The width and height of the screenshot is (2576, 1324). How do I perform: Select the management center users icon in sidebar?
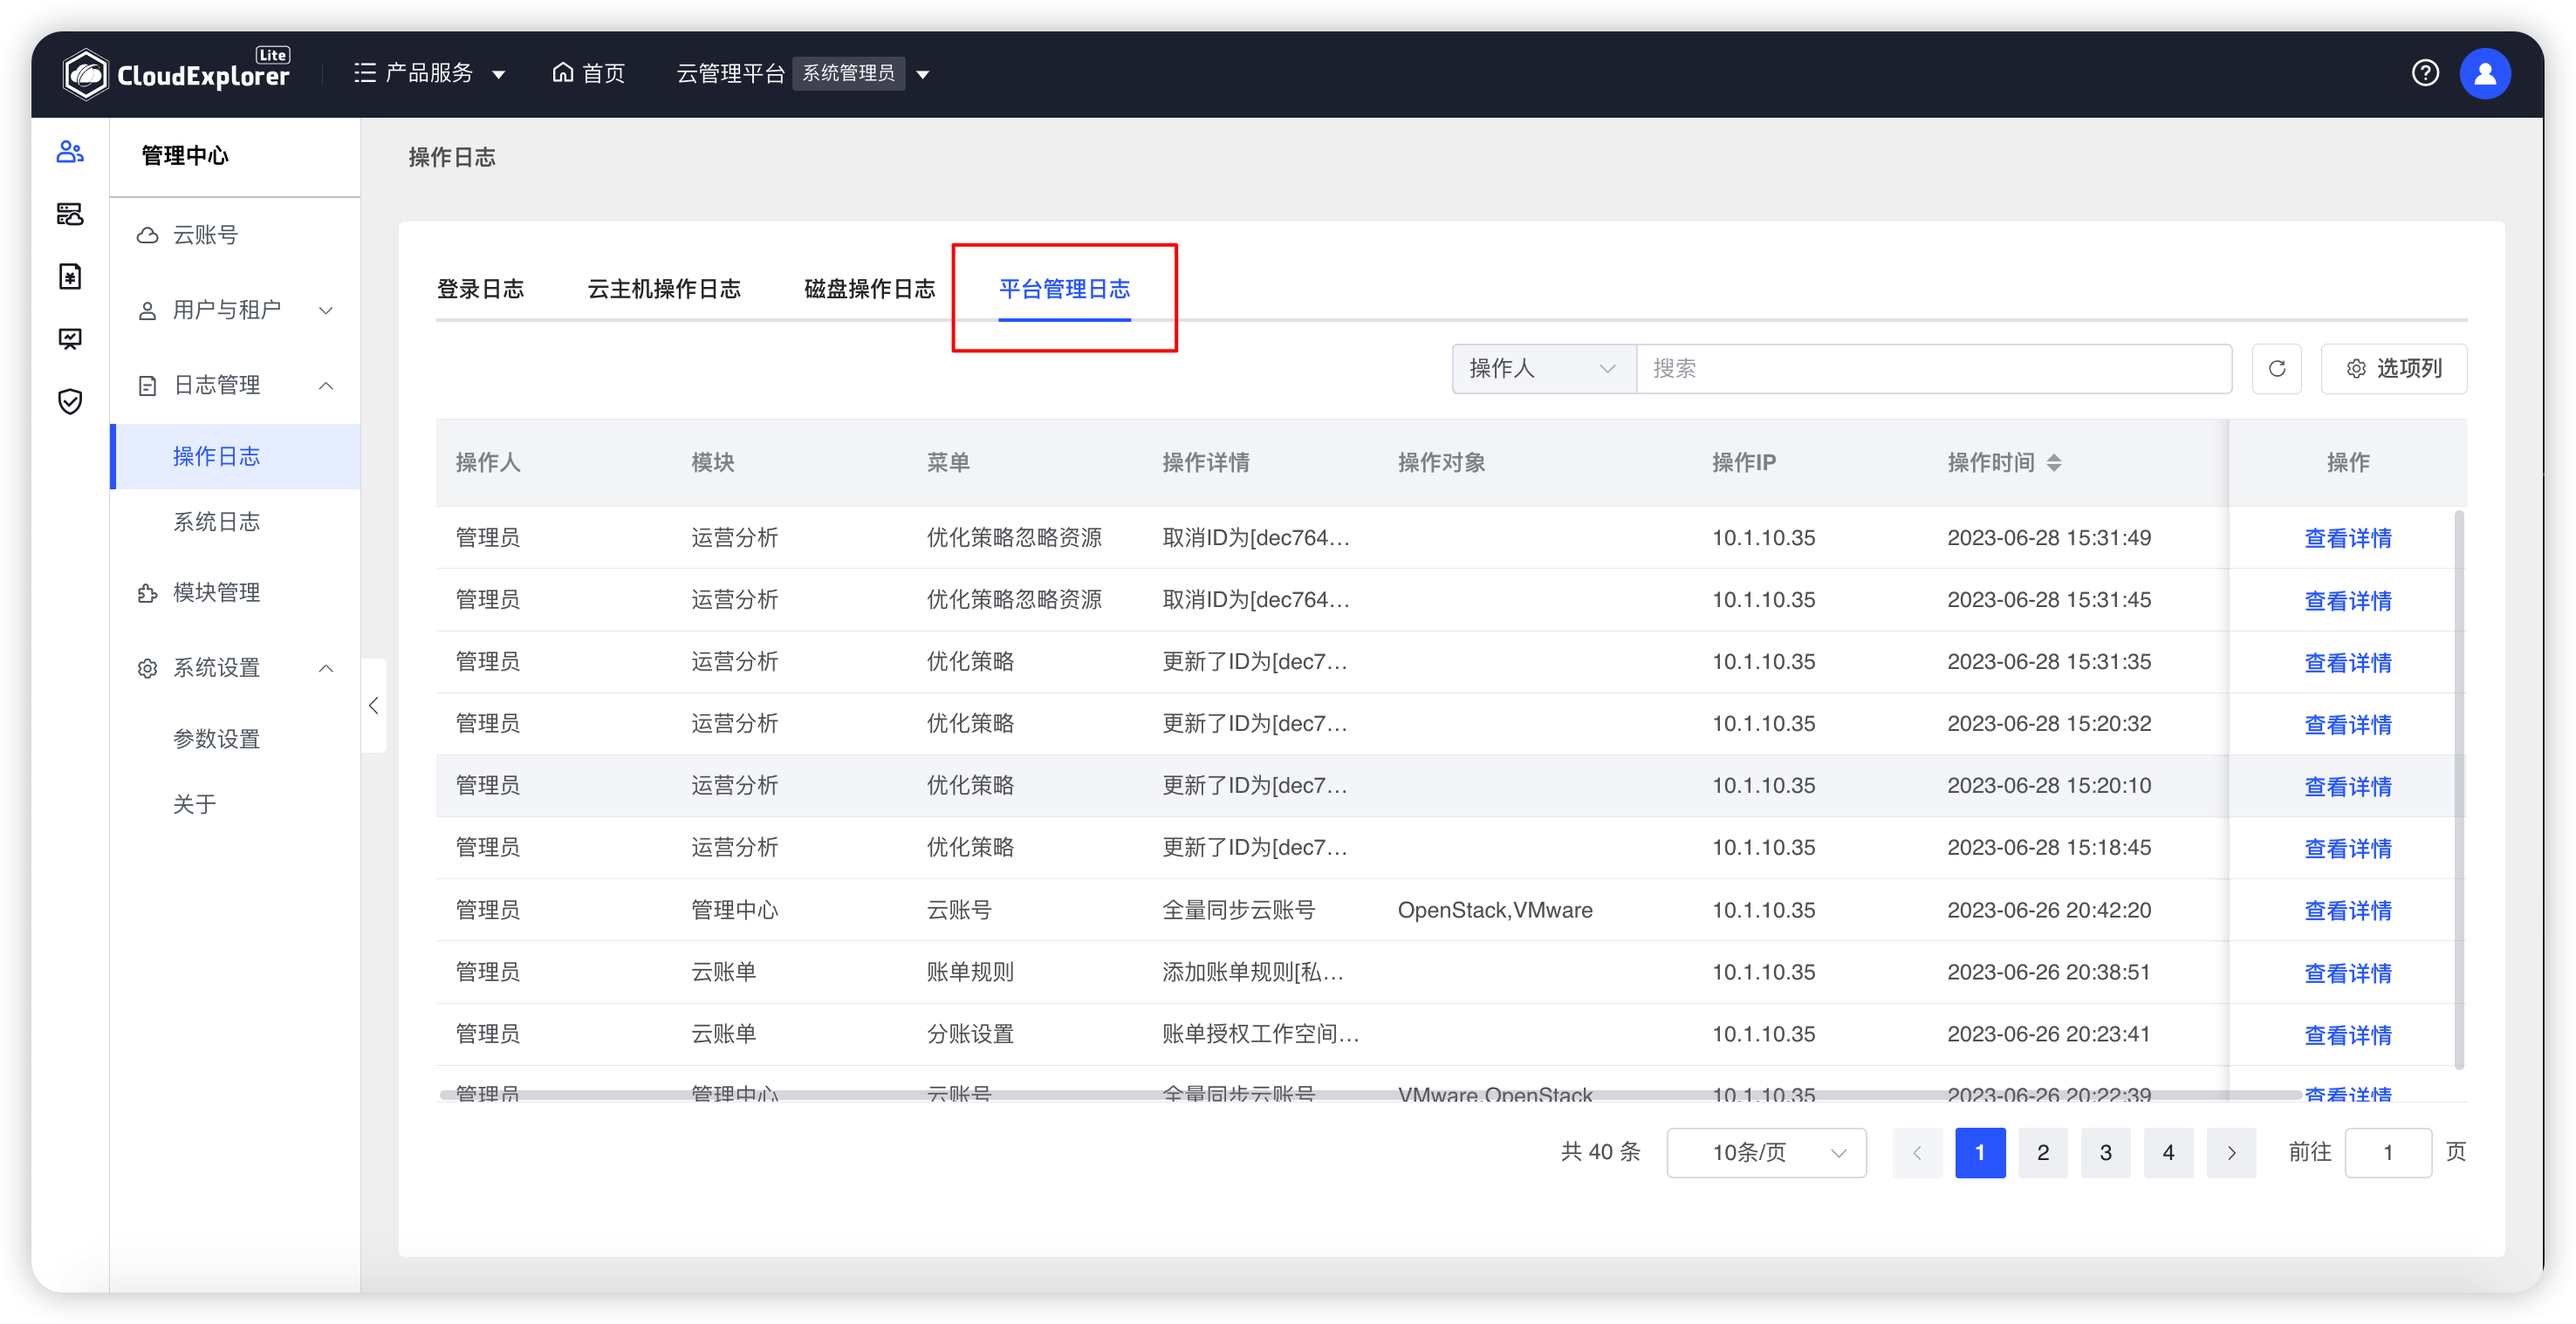coord(70,152)
